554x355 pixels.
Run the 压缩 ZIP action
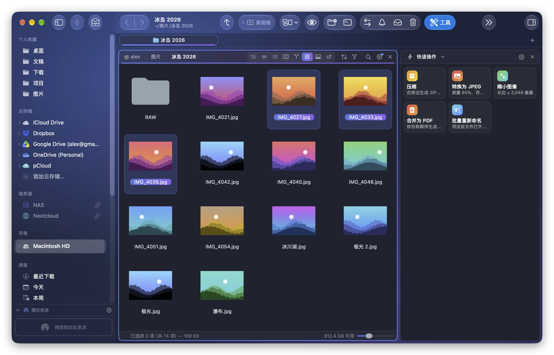point(425,83)
